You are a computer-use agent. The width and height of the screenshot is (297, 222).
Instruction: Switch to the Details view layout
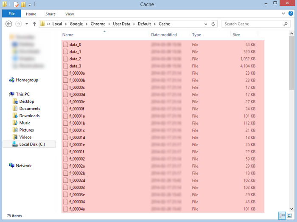[282, 216]
